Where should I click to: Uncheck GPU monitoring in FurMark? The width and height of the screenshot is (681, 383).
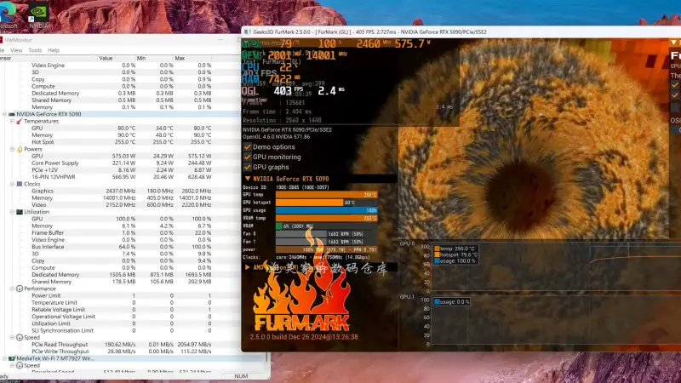click(248, 157)
